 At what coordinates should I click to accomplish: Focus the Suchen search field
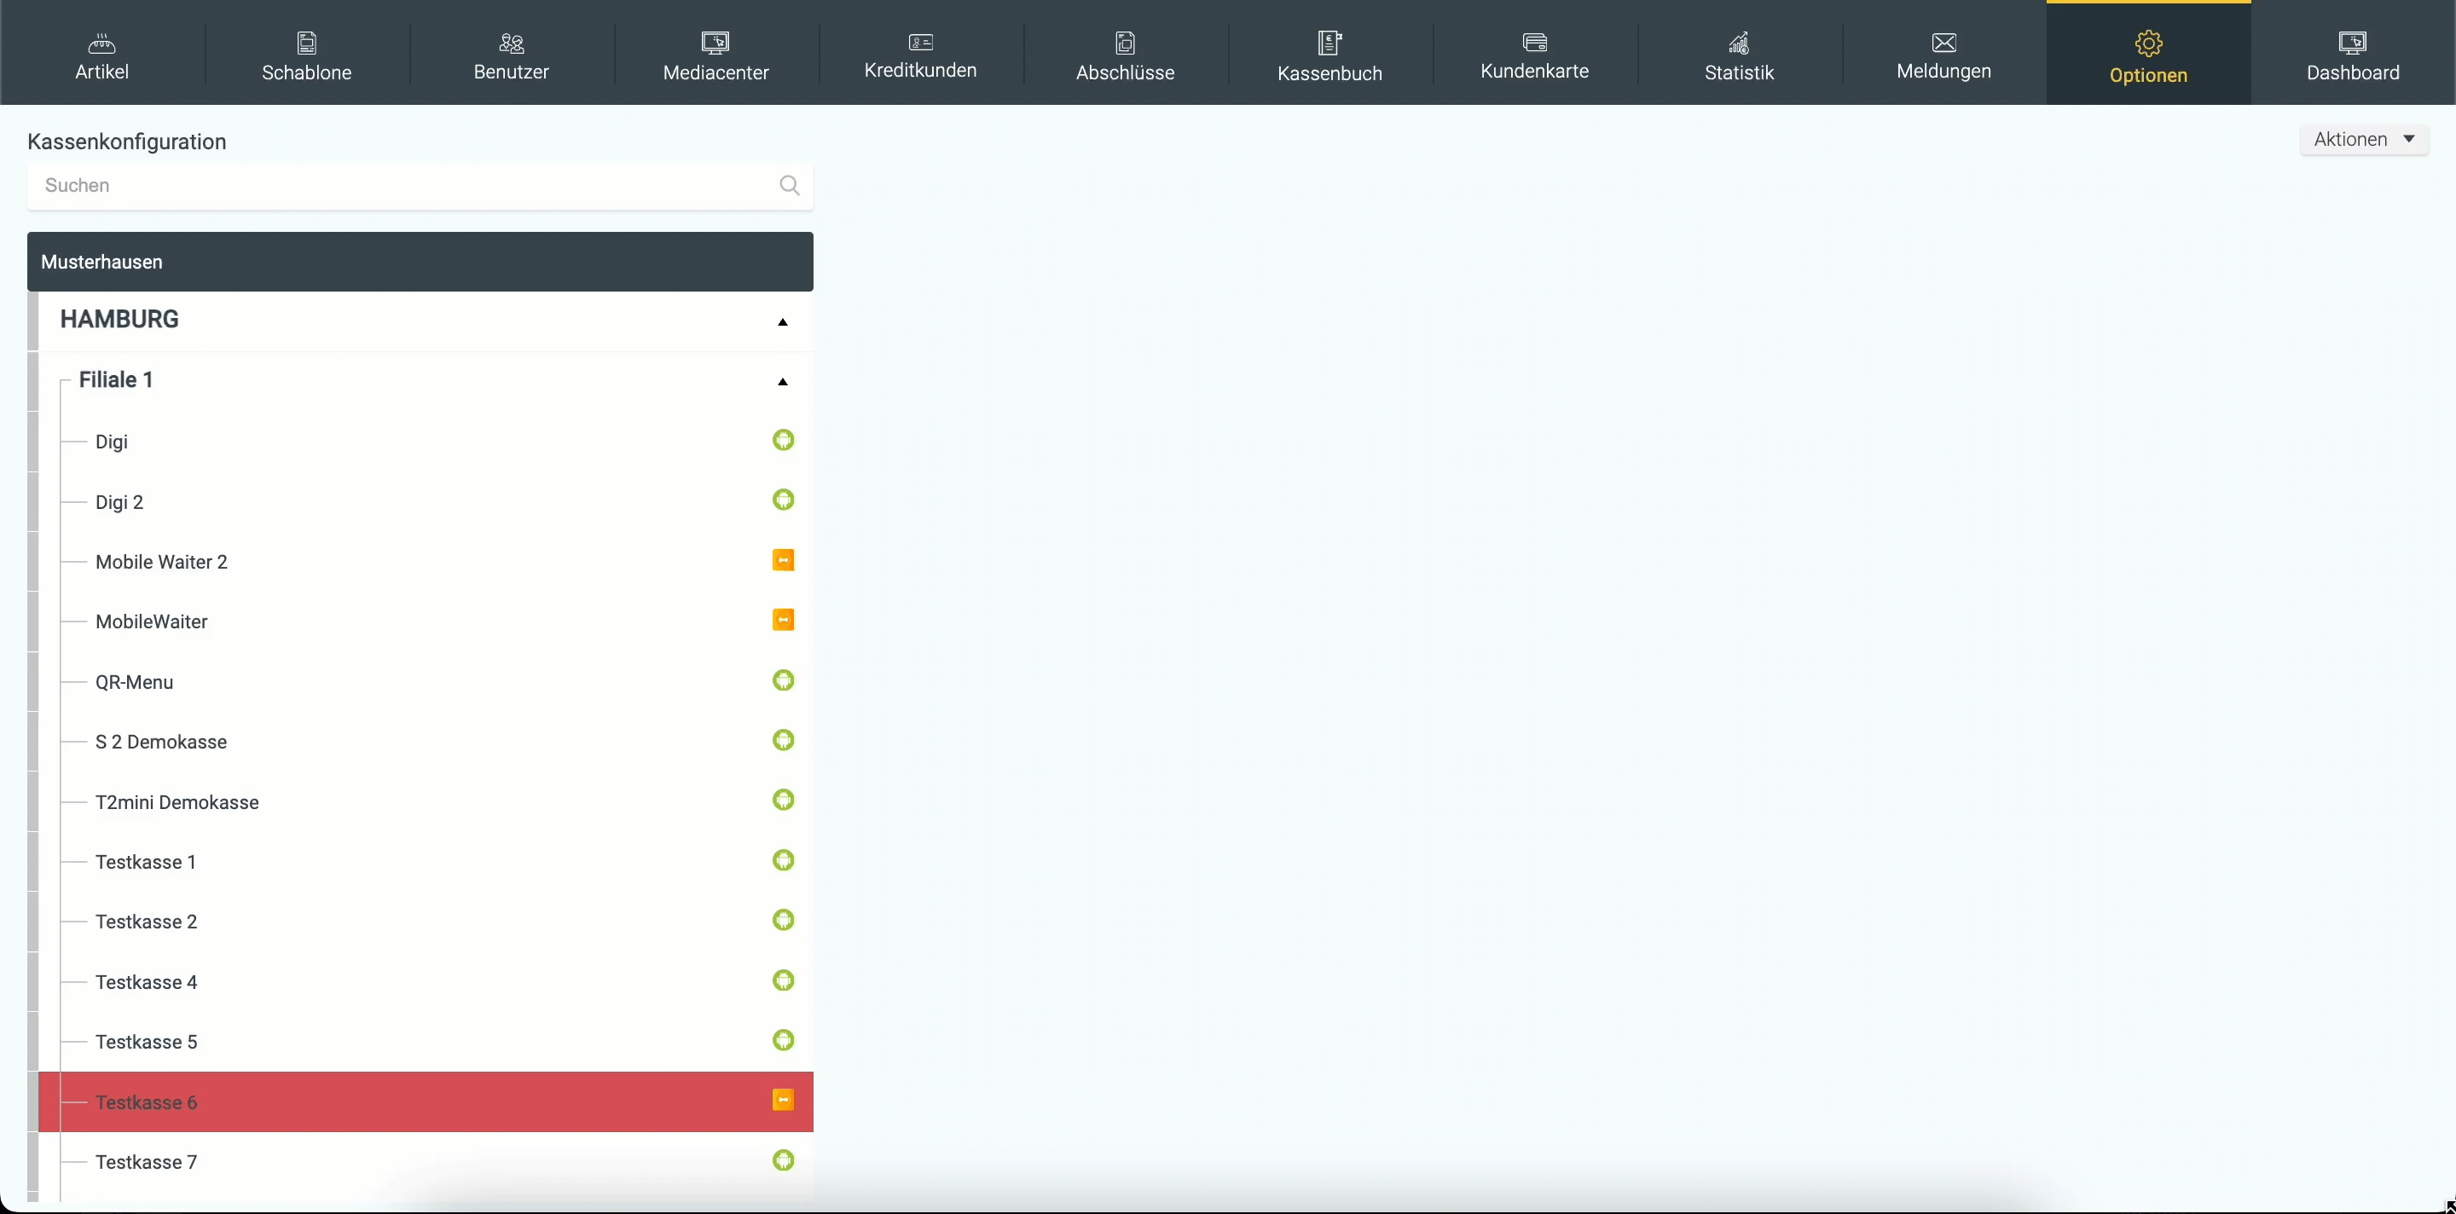[401, 186]
